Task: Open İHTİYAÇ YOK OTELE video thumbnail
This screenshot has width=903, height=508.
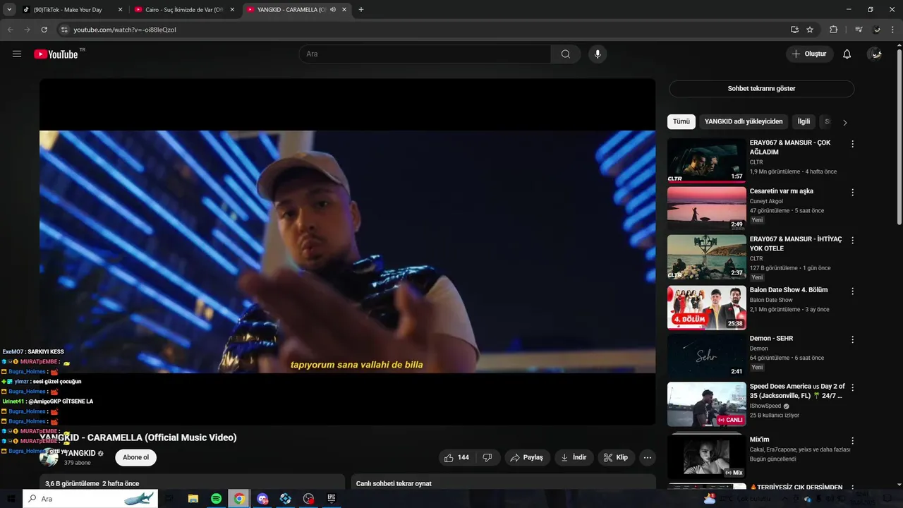Action: (x=706, y=257)
